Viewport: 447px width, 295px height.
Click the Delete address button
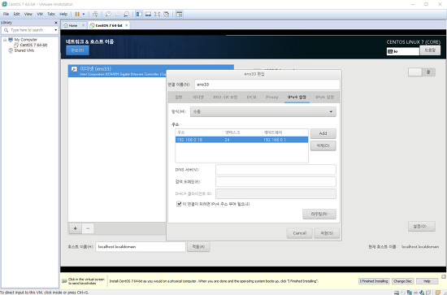click(323, 145)
